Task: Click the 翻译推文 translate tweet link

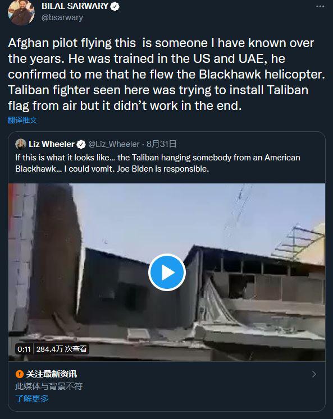Action: (22, 120)
